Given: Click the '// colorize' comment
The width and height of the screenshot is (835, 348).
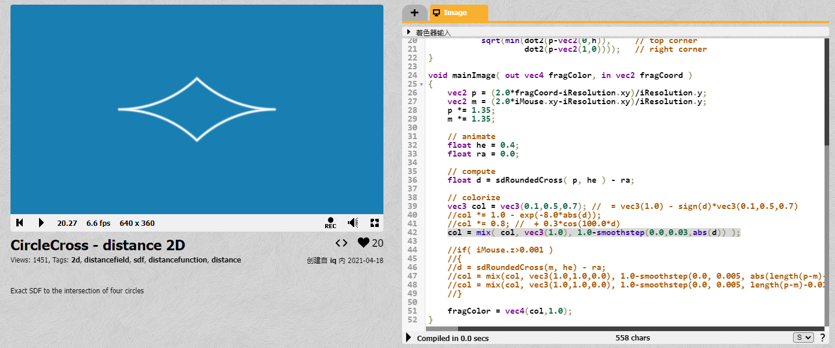Looking at the screenshot, I should coord(474,197).
